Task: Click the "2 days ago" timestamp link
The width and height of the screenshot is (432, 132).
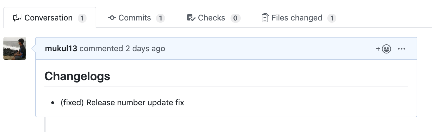Action: pyautogui.click(x=145, y=49)
